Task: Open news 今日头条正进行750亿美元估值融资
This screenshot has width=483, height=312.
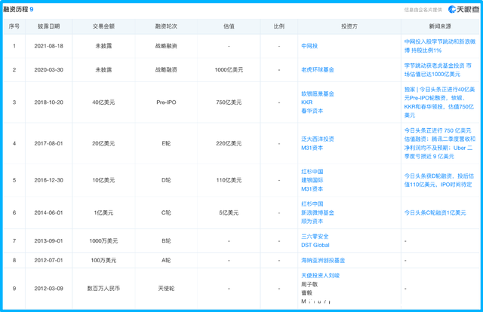Action: [x=439, y=143]
